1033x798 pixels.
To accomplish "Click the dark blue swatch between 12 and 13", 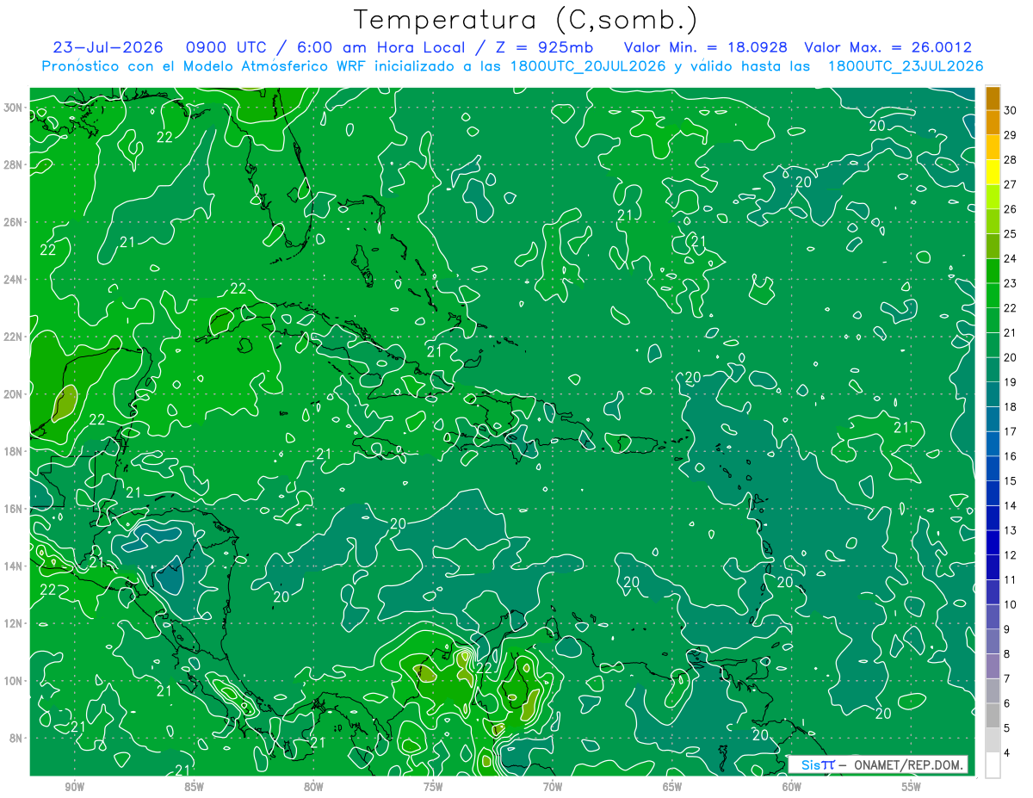I will (993, 542).
